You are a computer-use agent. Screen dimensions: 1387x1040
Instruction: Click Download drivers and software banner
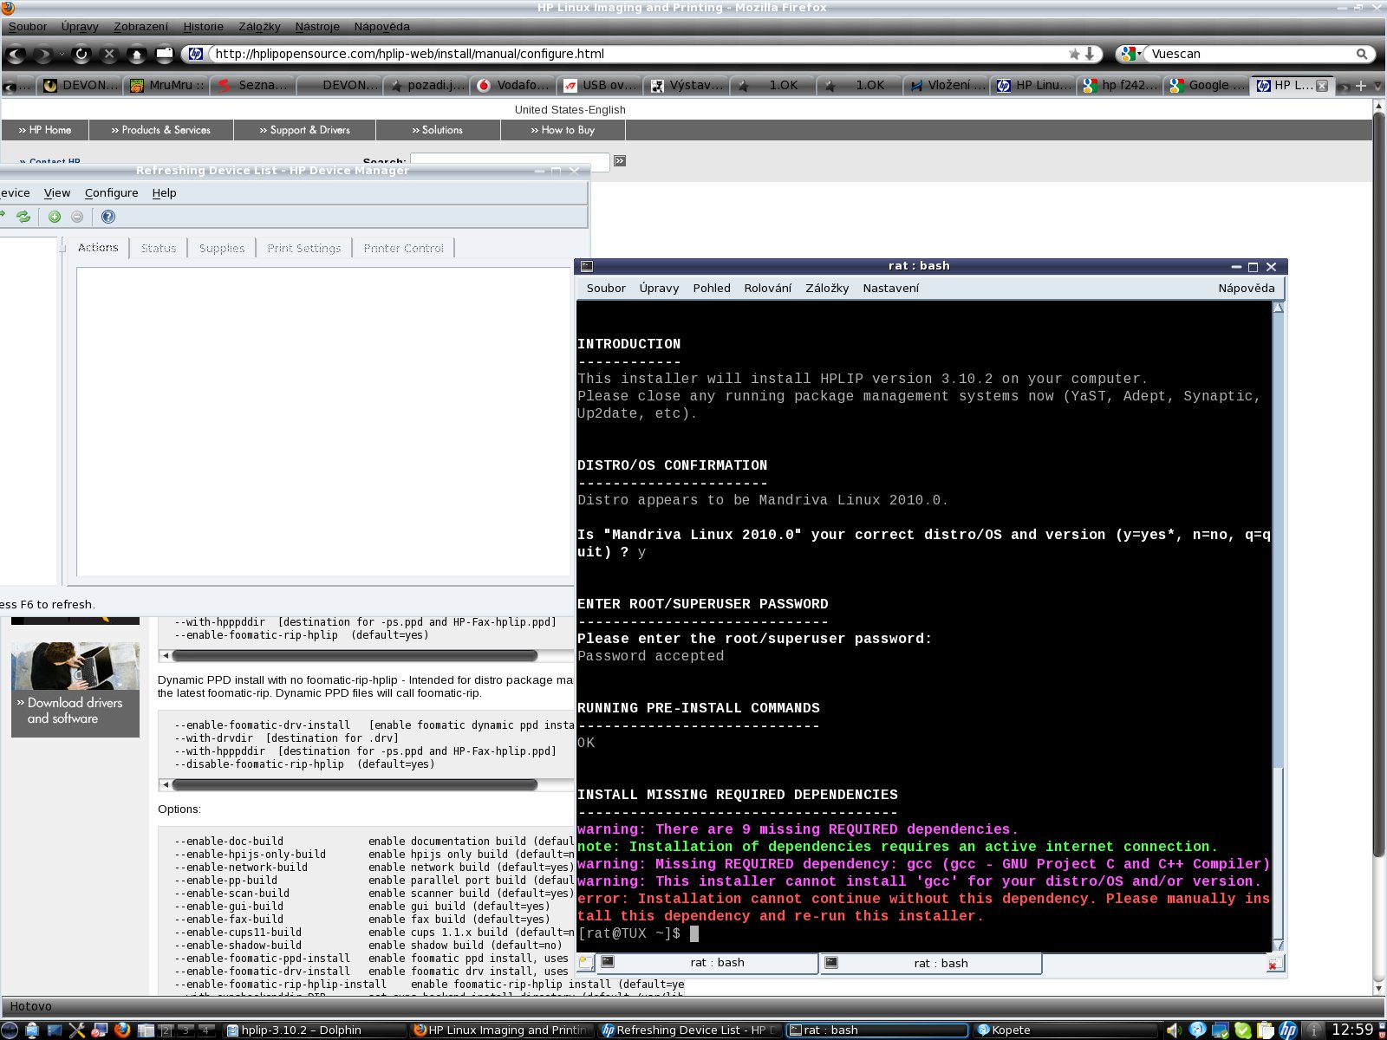(75, 690)
